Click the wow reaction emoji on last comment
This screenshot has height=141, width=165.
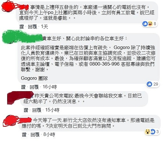(x=148, y=132)
